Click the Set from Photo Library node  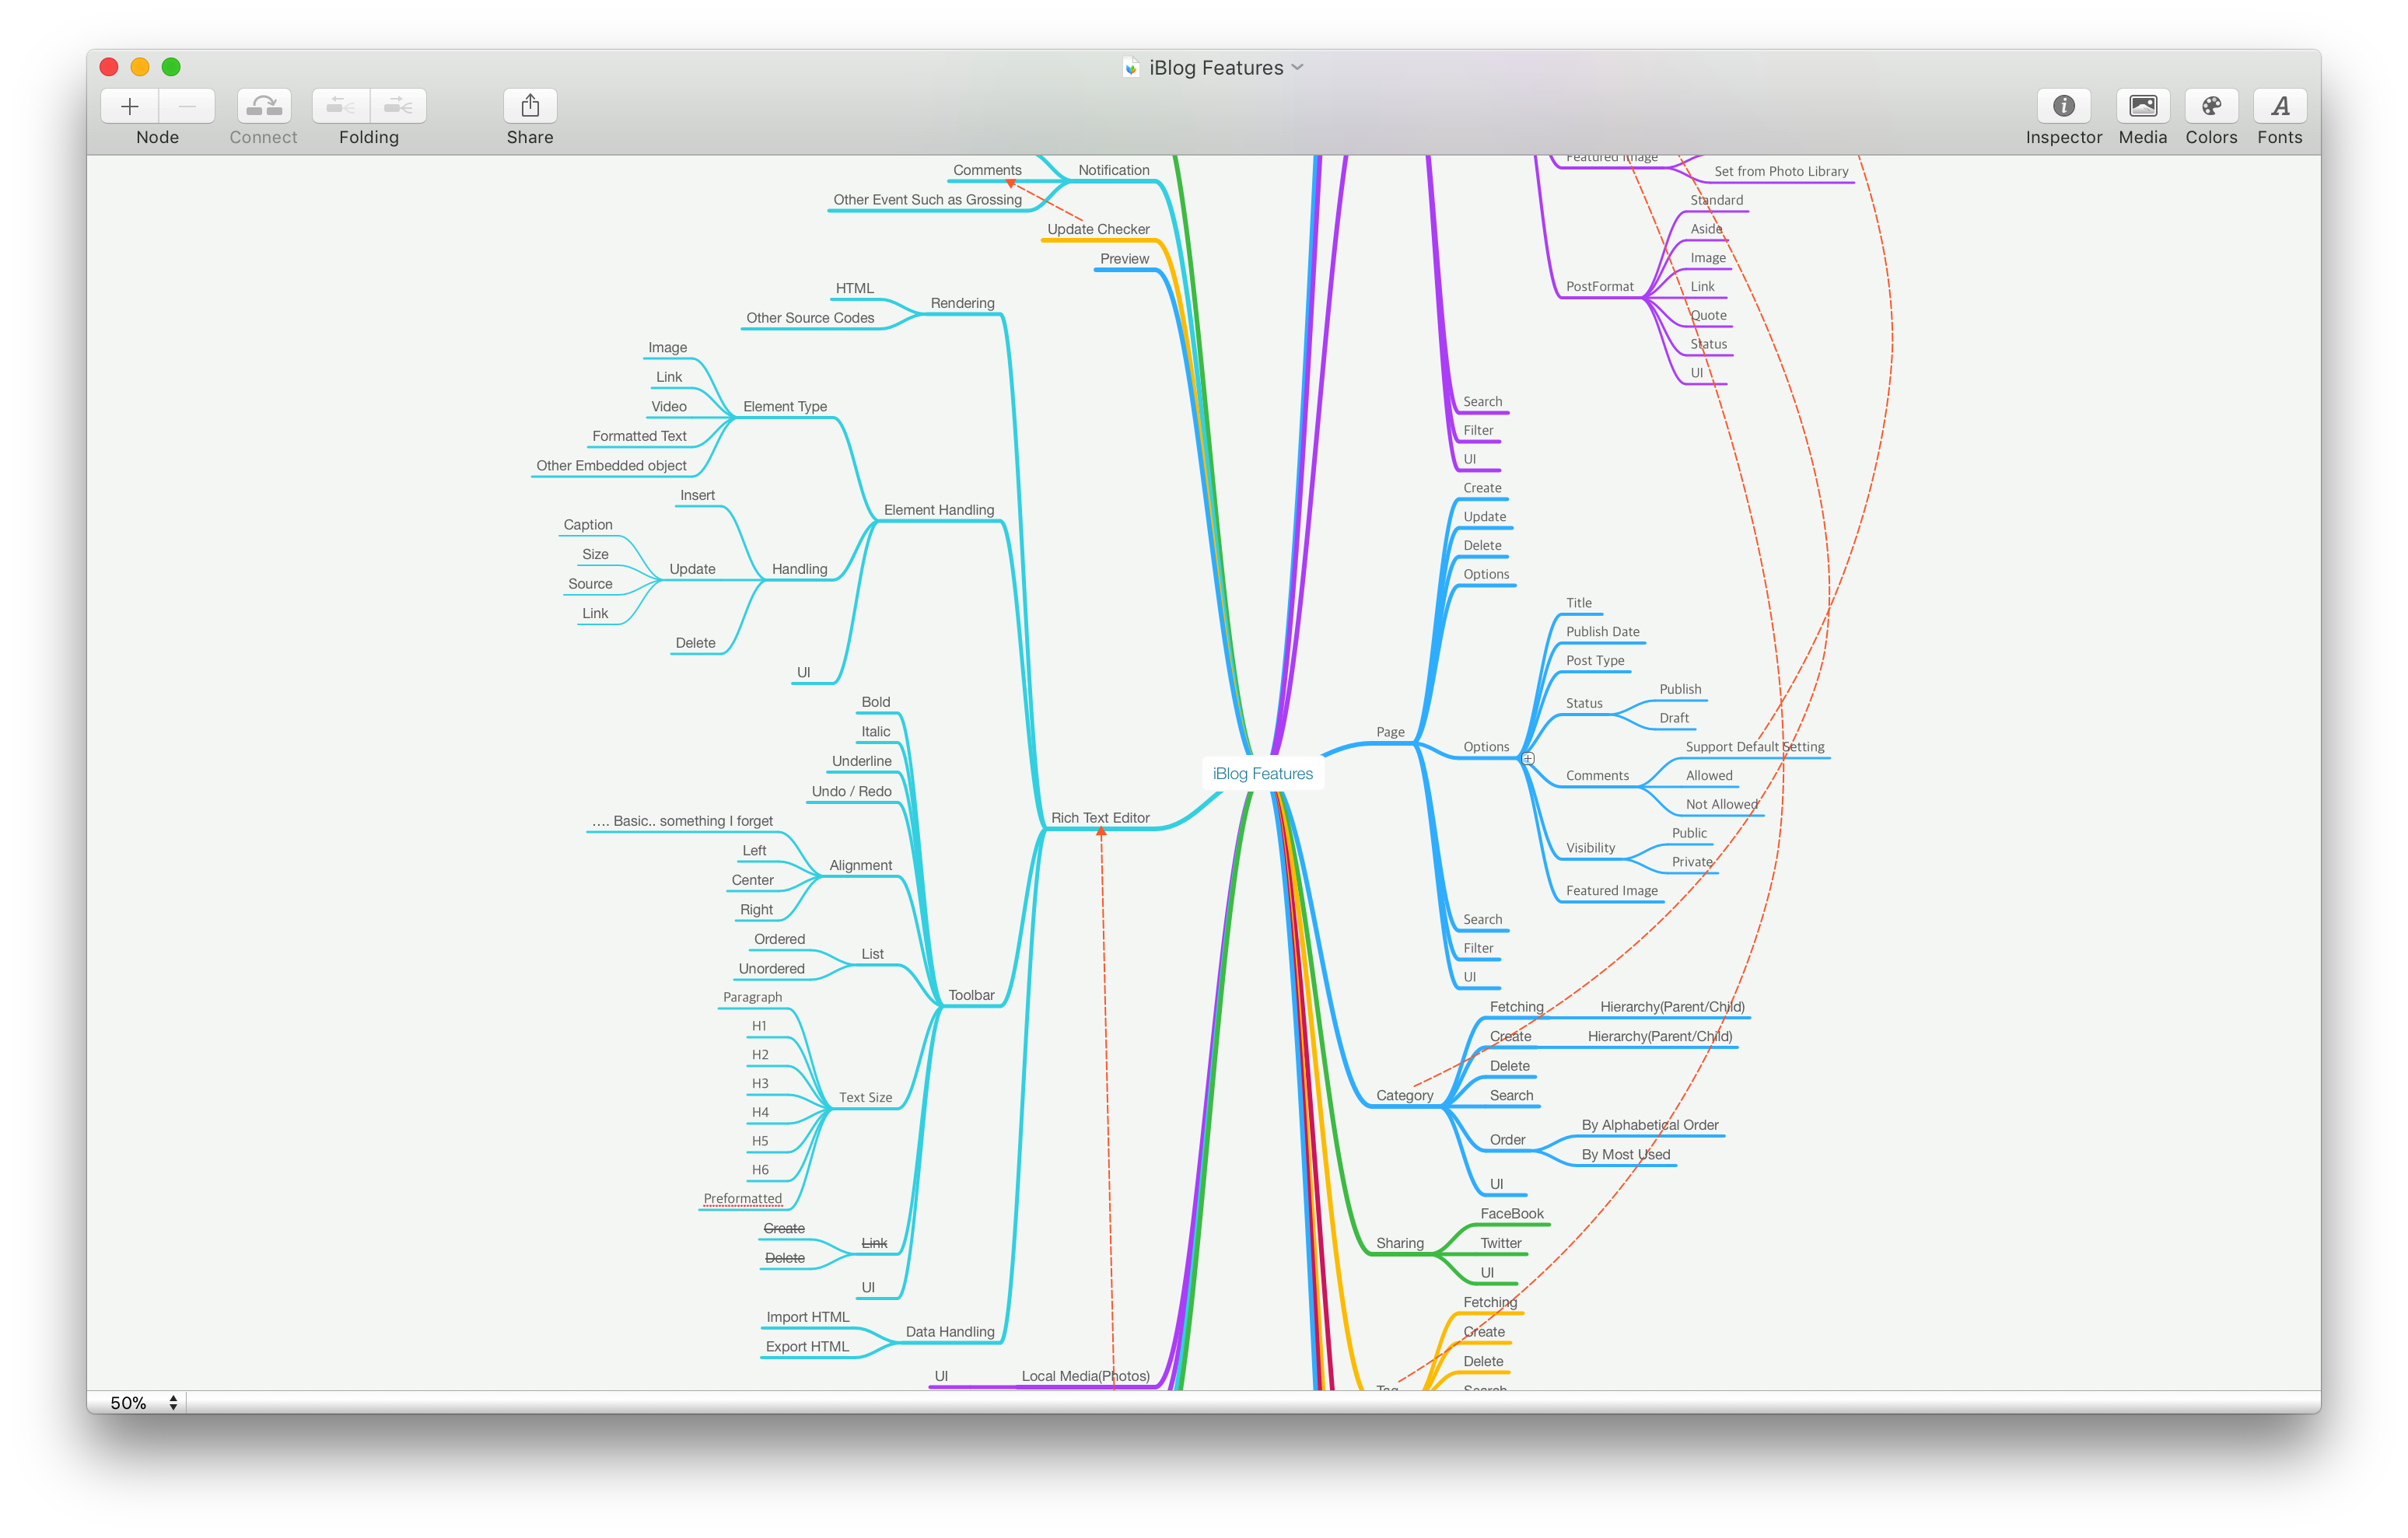1781,172
